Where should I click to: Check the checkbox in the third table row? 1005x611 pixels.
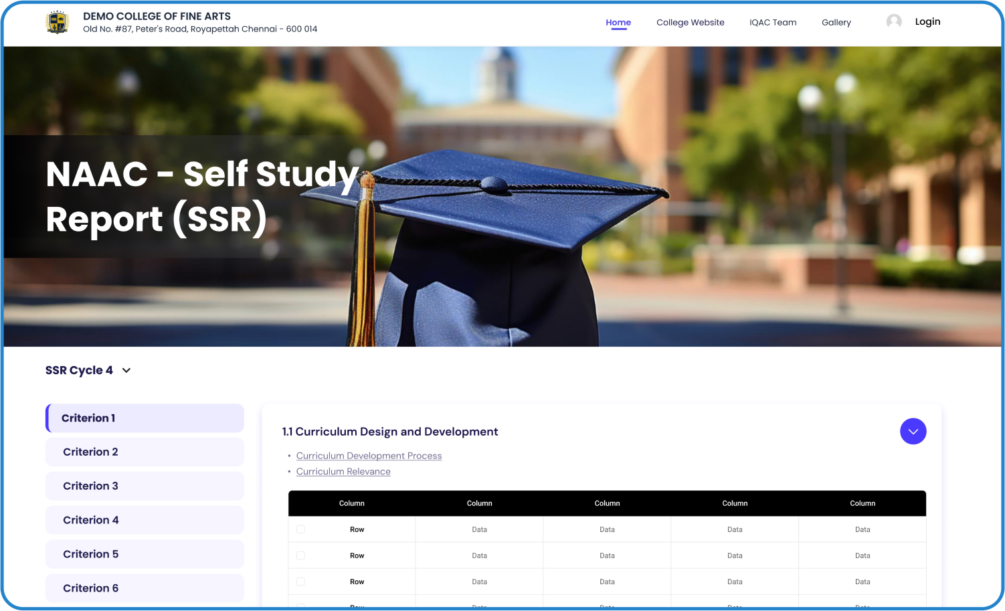pos(300,581)
